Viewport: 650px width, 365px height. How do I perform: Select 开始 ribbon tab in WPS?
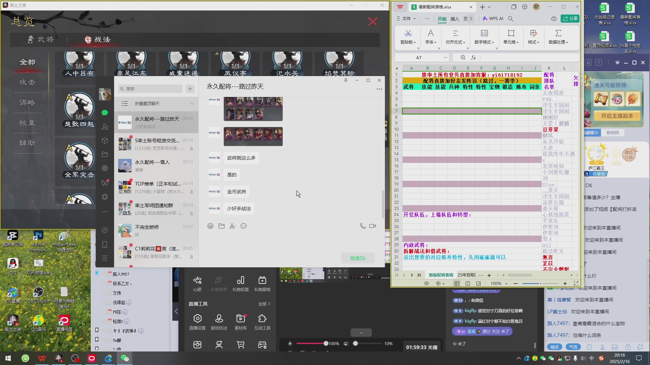(442, 19)
